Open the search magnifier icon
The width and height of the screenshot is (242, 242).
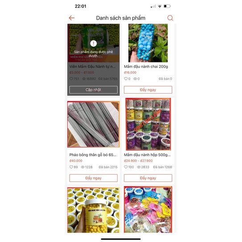pyautogui.click(x=170, y=18)
